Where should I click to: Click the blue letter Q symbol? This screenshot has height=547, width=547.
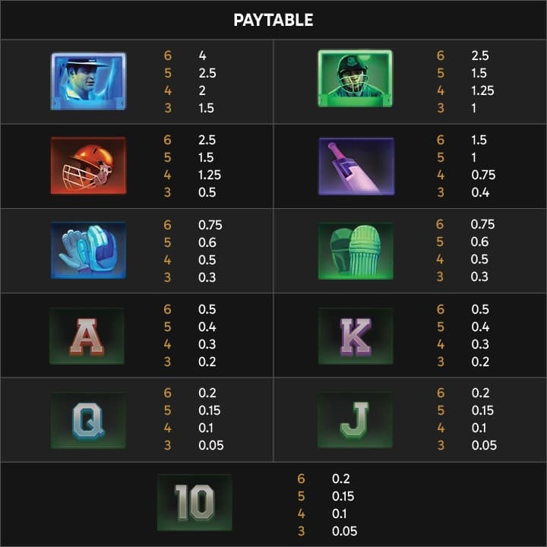(88, 420)
